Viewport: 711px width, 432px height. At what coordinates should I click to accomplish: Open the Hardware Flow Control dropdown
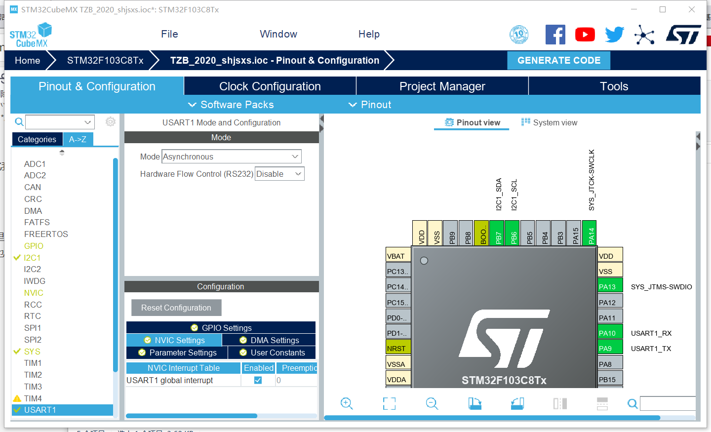(x=279, y=173)
